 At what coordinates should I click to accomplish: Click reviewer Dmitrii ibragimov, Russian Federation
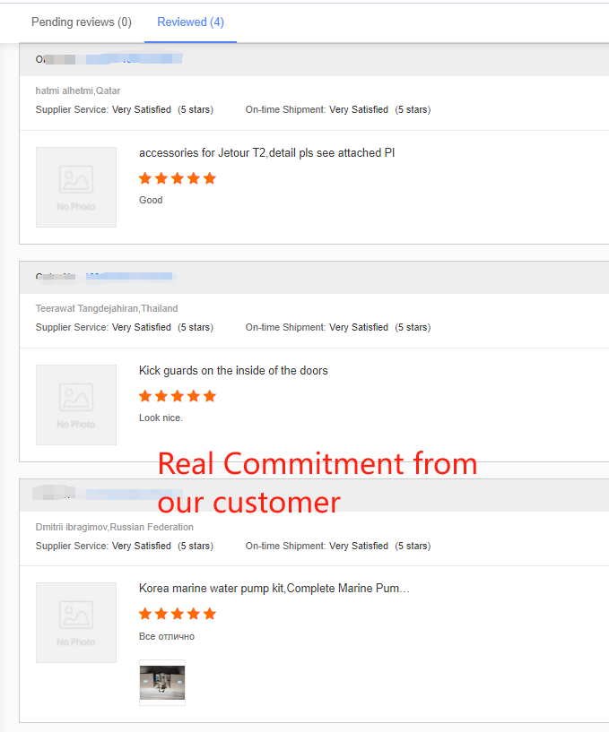point(114,527)
